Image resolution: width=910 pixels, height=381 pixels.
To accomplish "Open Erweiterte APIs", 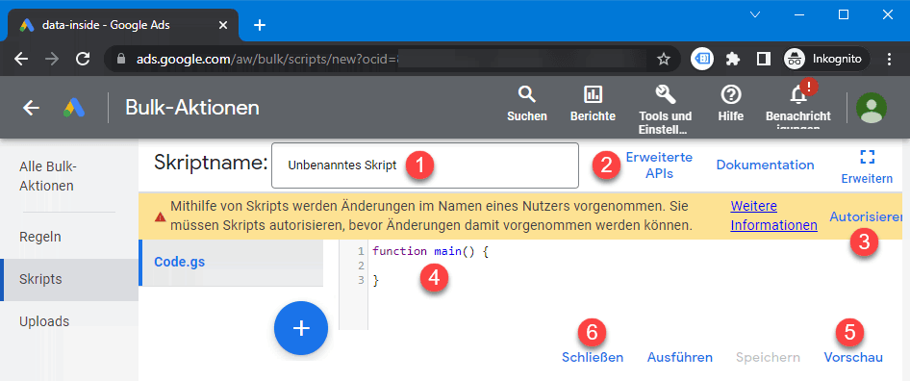I will click(659, 165).
